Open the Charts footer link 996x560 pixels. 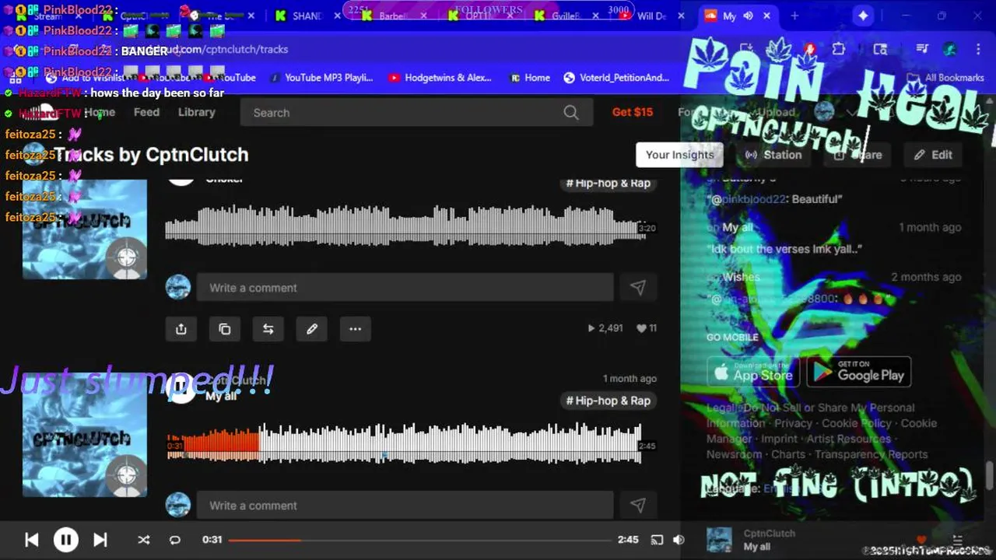click(x=788, y=454)
